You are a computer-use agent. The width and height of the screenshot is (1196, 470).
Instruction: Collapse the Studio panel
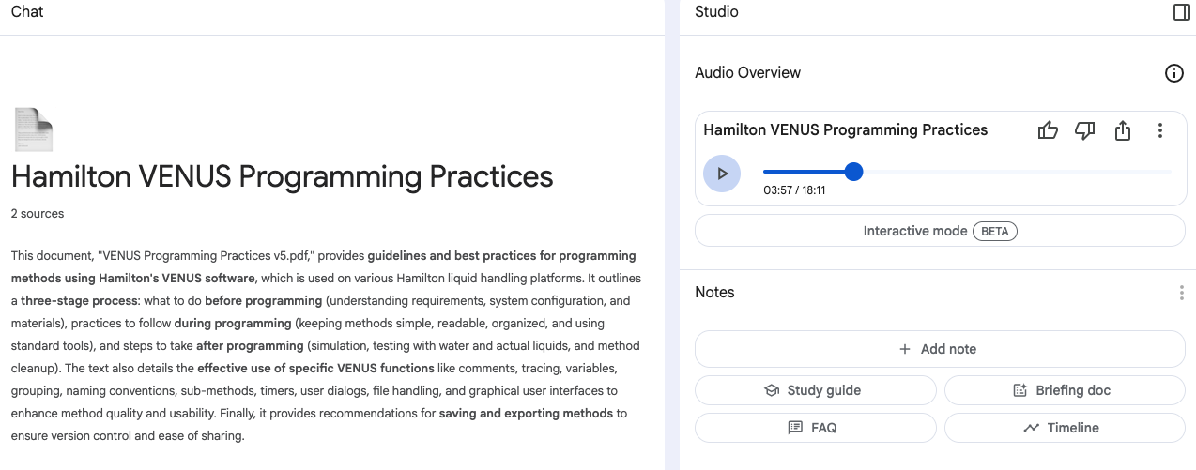(1182, 12)
